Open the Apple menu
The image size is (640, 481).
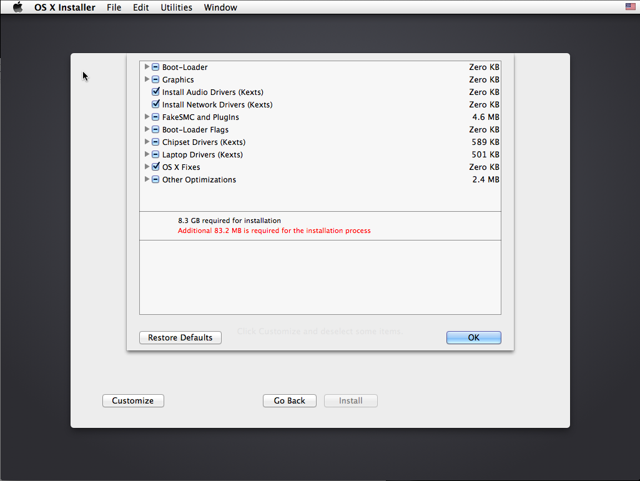click(17, 7)
